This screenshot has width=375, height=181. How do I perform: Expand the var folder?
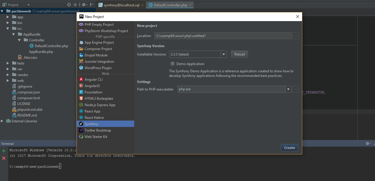coord(8,69)
